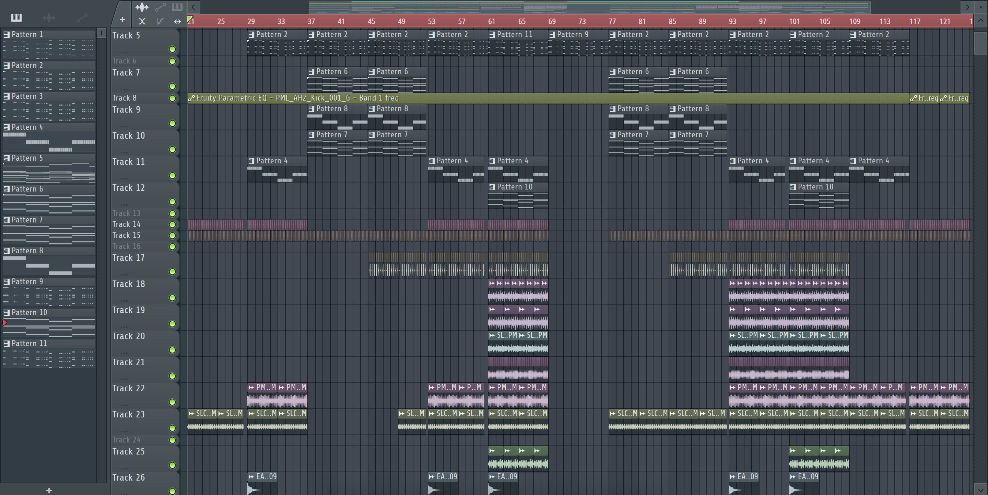Screen dimensions: 988x495
Task: Open the Pattern 11 clip menu on Track 5
Action: click(x=493, y=35)
